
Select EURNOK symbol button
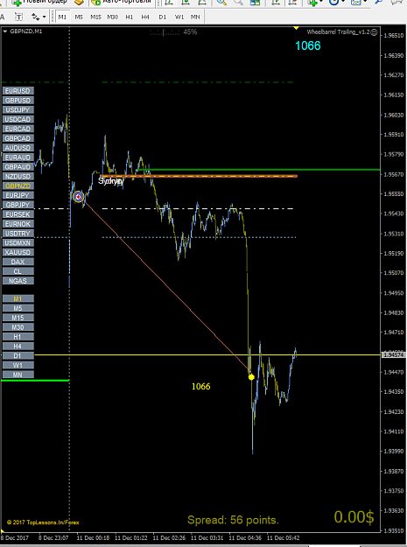click(18, 224)
